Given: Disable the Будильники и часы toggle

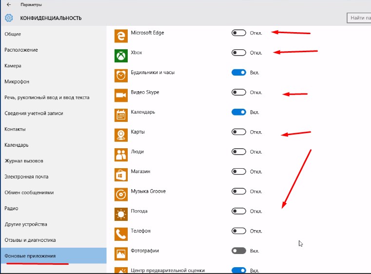Looking at the screenshot, I should pyautogui.click(x=239, y=73).
